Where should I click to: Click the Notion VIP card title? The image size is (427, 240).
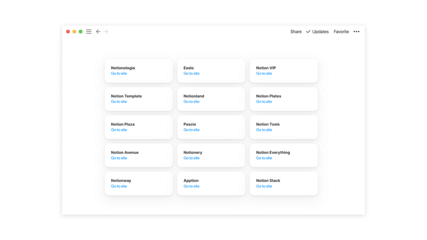click(266, 68)
